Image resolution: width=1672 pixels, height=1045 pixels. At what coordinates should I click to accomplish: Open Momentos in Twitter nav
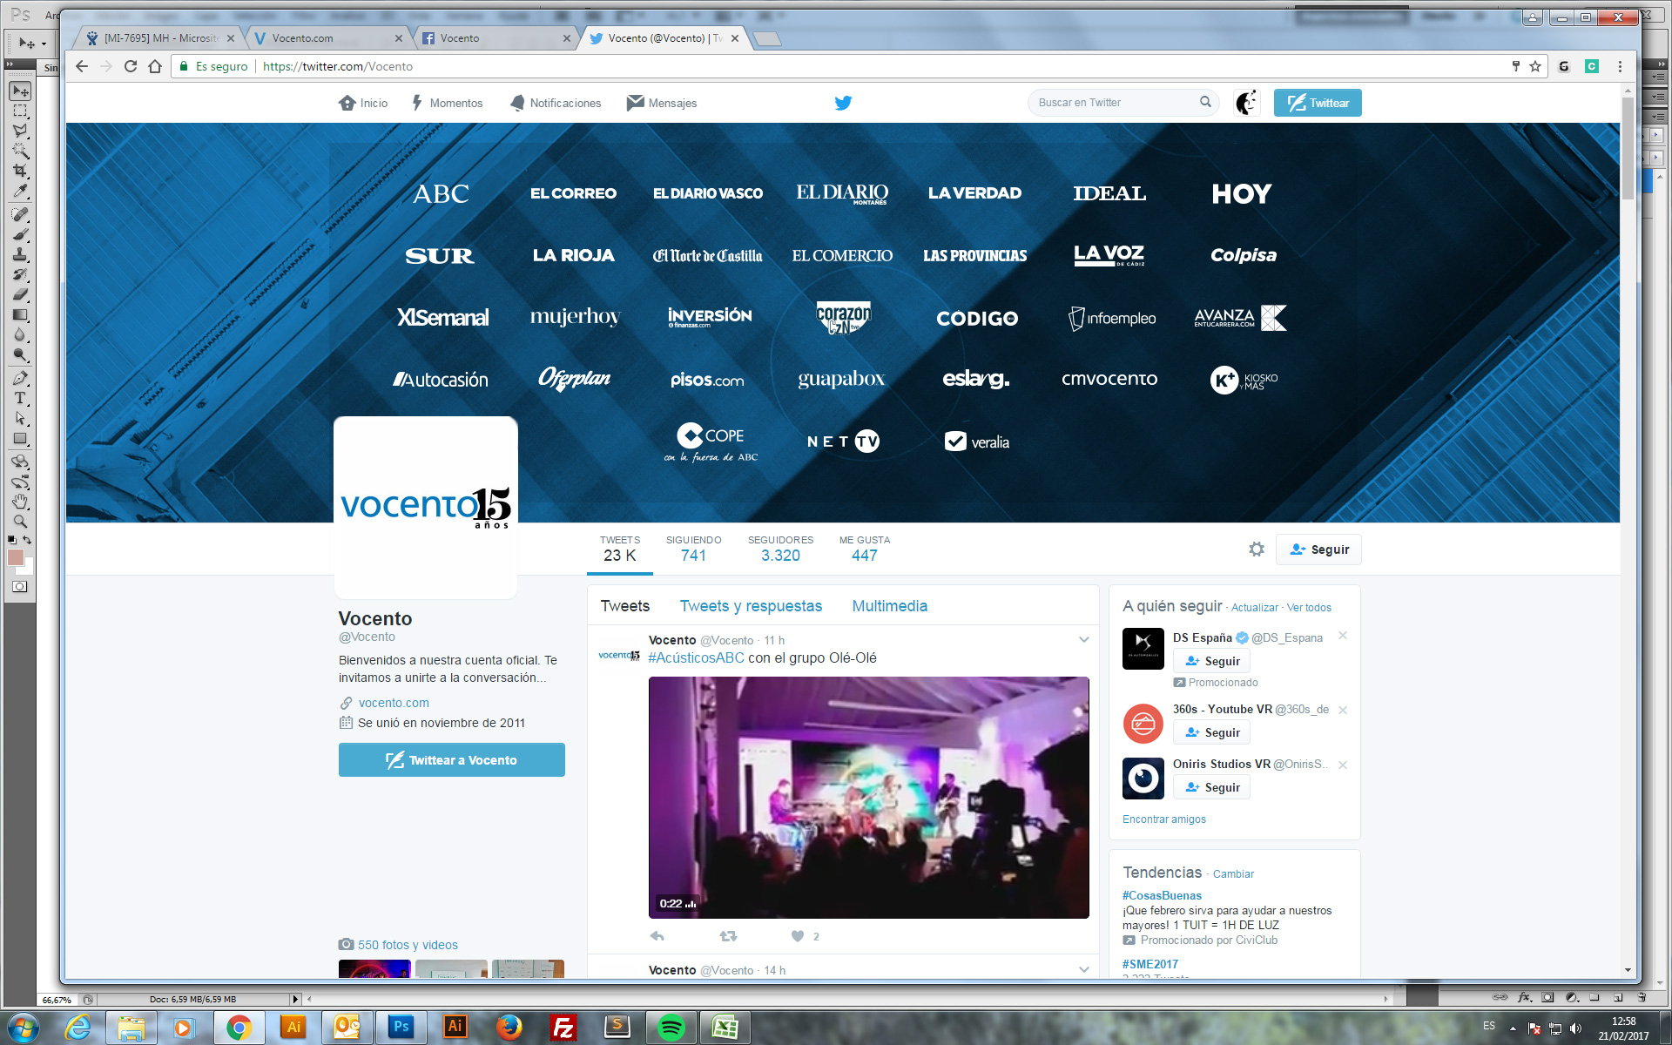click(447, 103)
